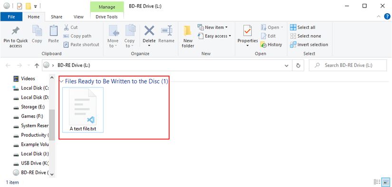Select Productivity drive in sidebar
Image resolution: width=392 pixels, height=187 pixels.
click(x=30, y=135)
